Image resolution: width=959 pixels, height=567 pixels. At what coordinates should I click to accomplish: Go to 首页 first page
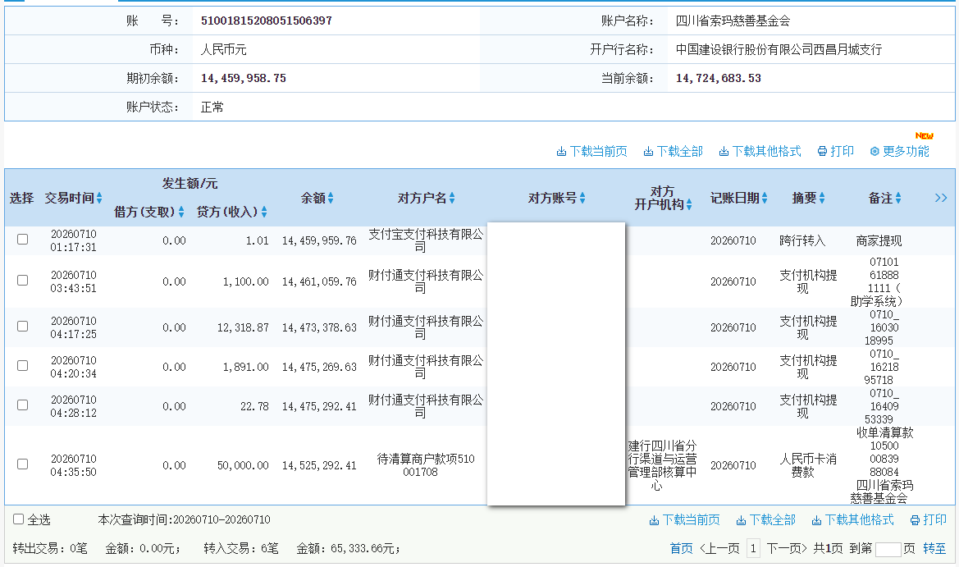pos(682,548)
